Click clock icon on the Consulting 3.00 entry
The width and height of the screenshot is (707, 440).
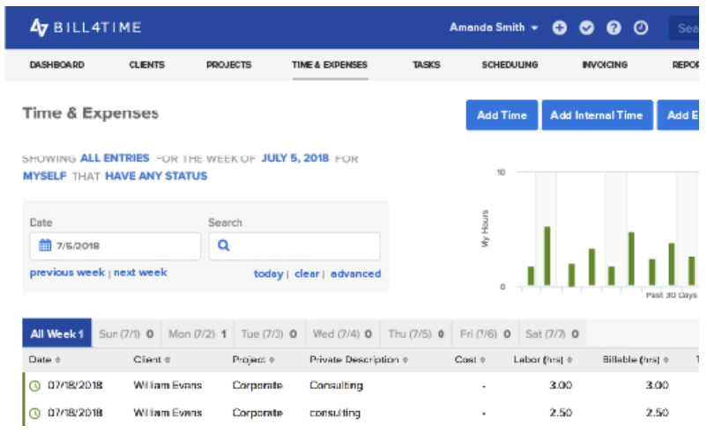(34, 385)
